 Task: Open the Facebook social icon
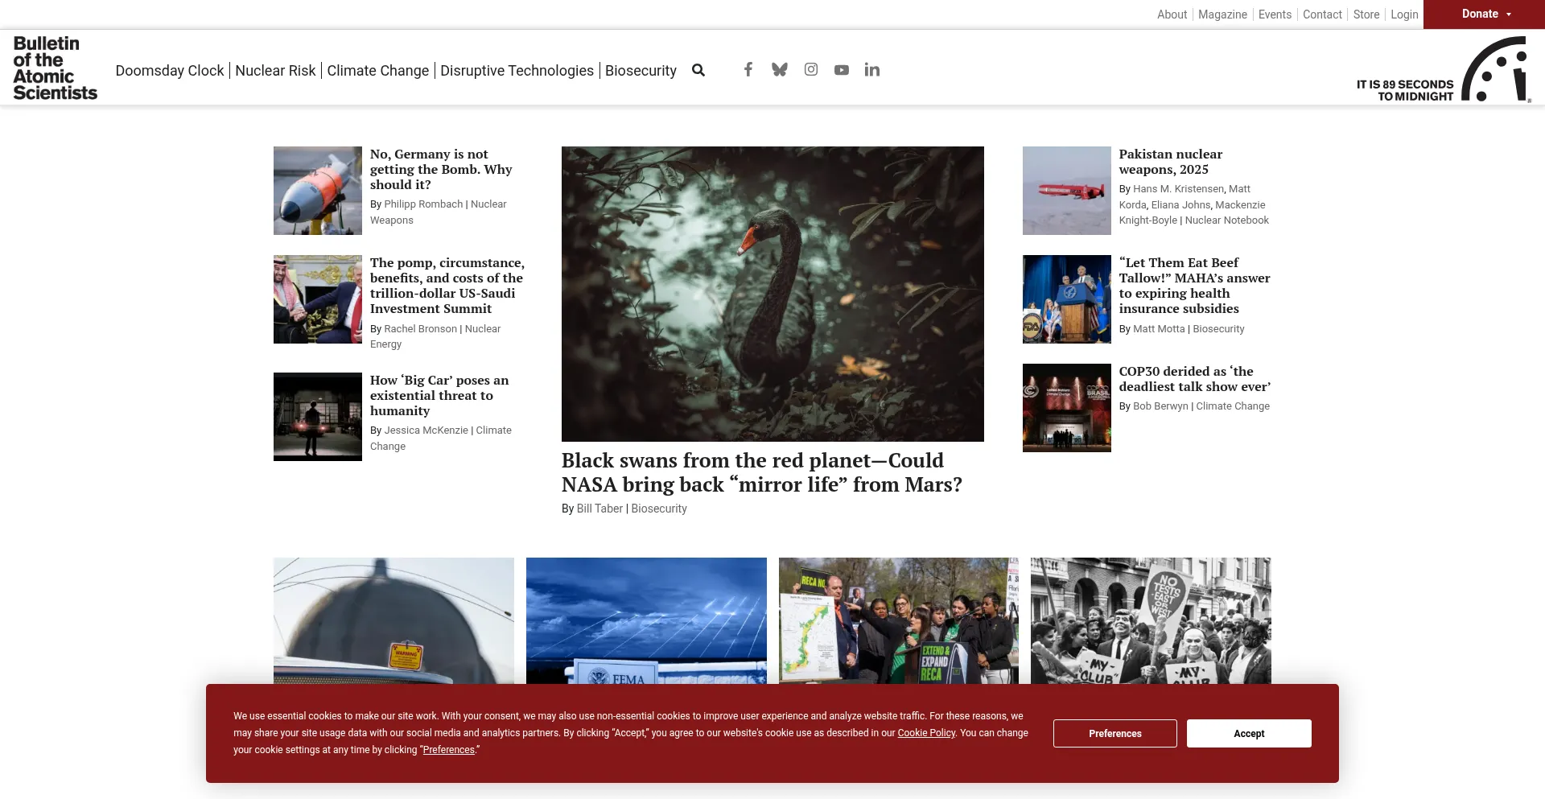748,70
